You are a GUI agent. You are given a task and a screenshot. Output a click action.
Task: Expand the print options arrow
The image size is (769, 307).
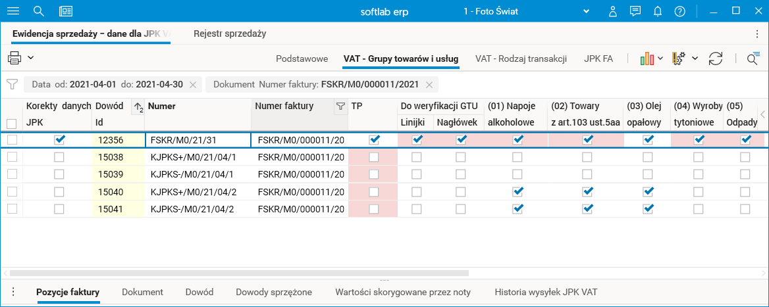(x=31, y=58)
